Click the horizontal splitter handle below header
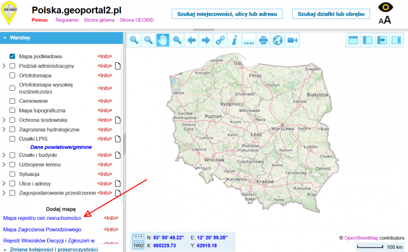Viewport: 408px width, 252px height. click(204, 30)
